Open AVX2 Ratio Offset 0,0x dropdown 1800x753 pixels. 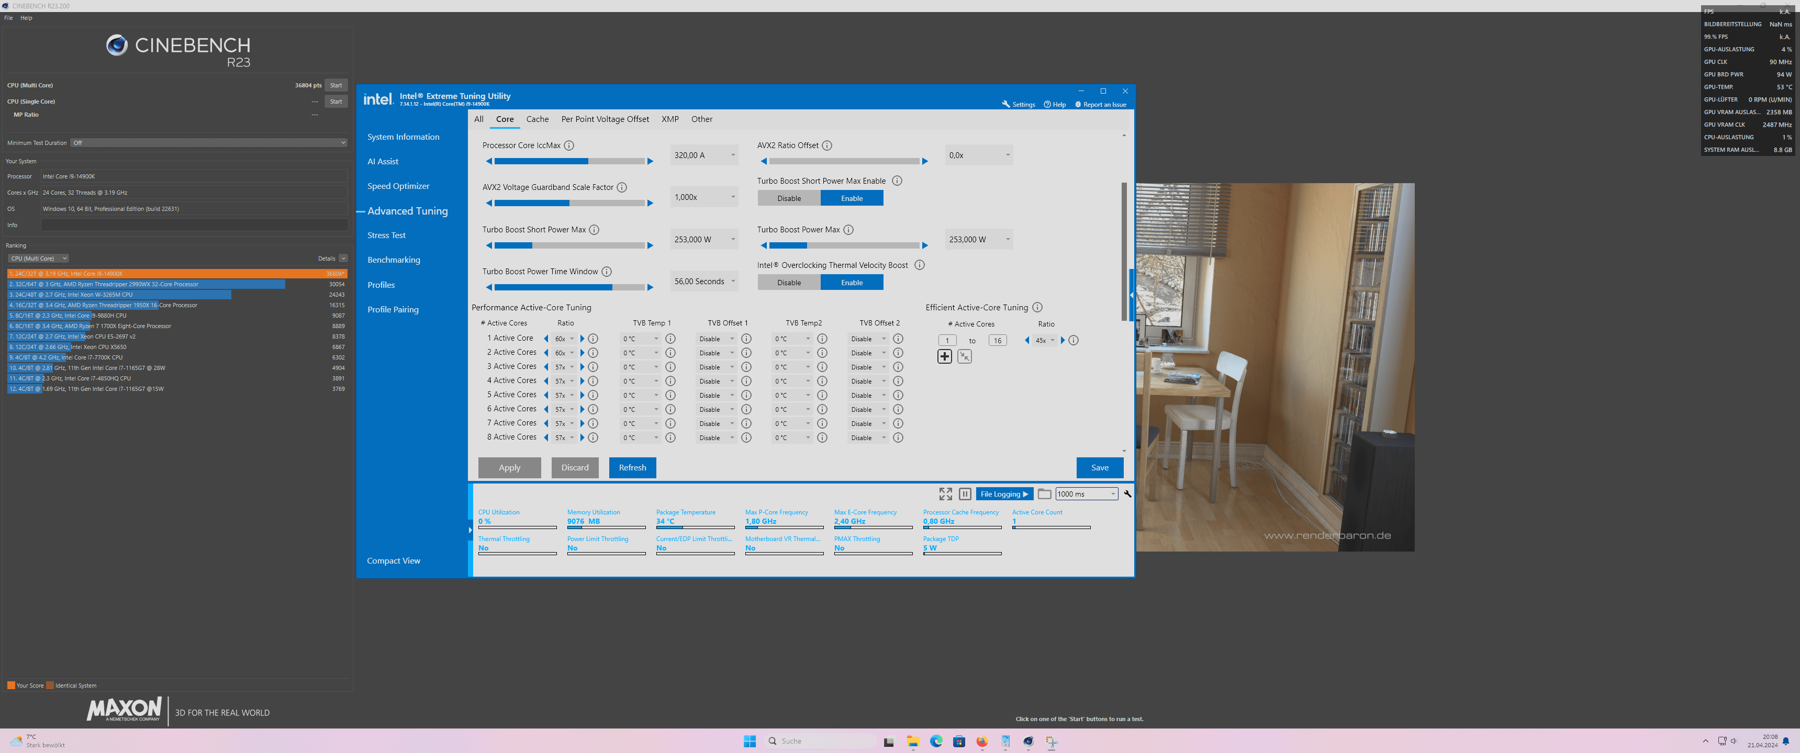coord(978,155)
